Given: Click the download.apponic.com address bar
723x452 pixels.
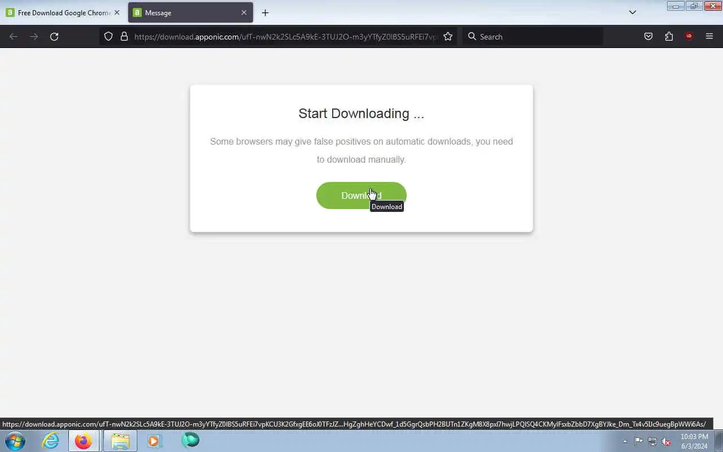Looking at the screenshot, I should [285, 37].
